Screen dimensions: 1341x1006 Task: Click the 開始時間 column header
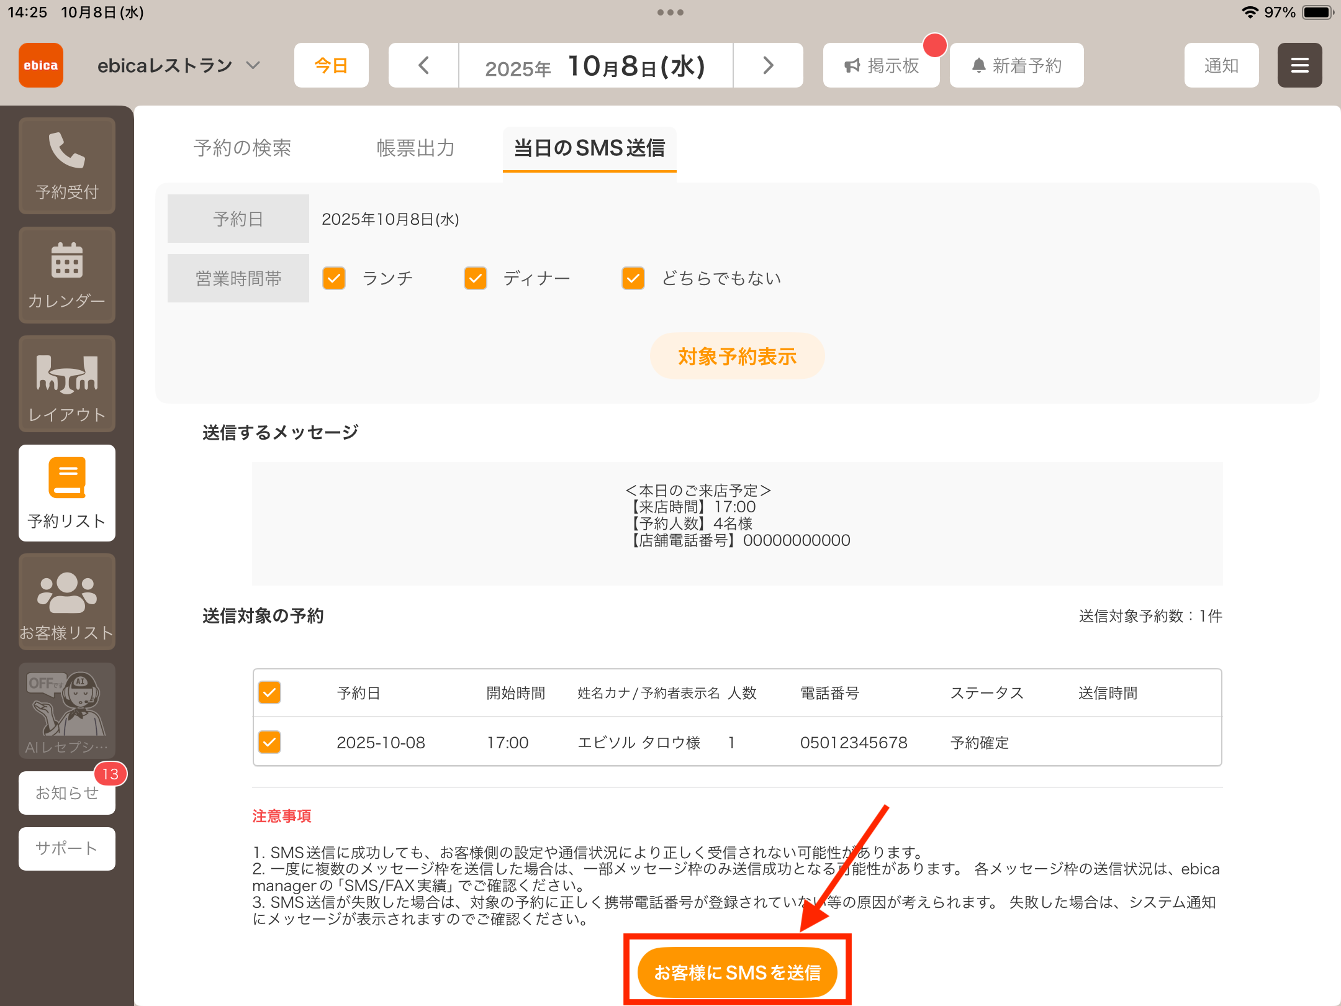(515, 693)
